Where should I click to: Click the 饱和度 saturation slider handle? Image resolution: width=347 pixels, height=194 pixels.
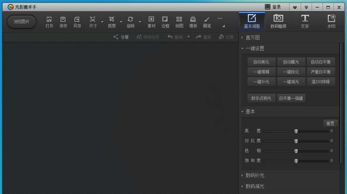coord(296,161)
